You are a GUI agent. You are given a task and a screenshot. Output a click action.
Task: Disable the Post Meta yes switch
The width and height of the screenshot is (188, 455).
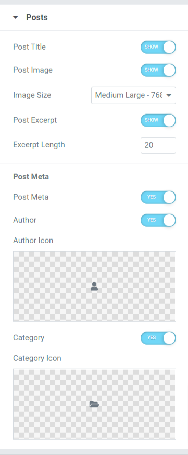pos(158,197)
